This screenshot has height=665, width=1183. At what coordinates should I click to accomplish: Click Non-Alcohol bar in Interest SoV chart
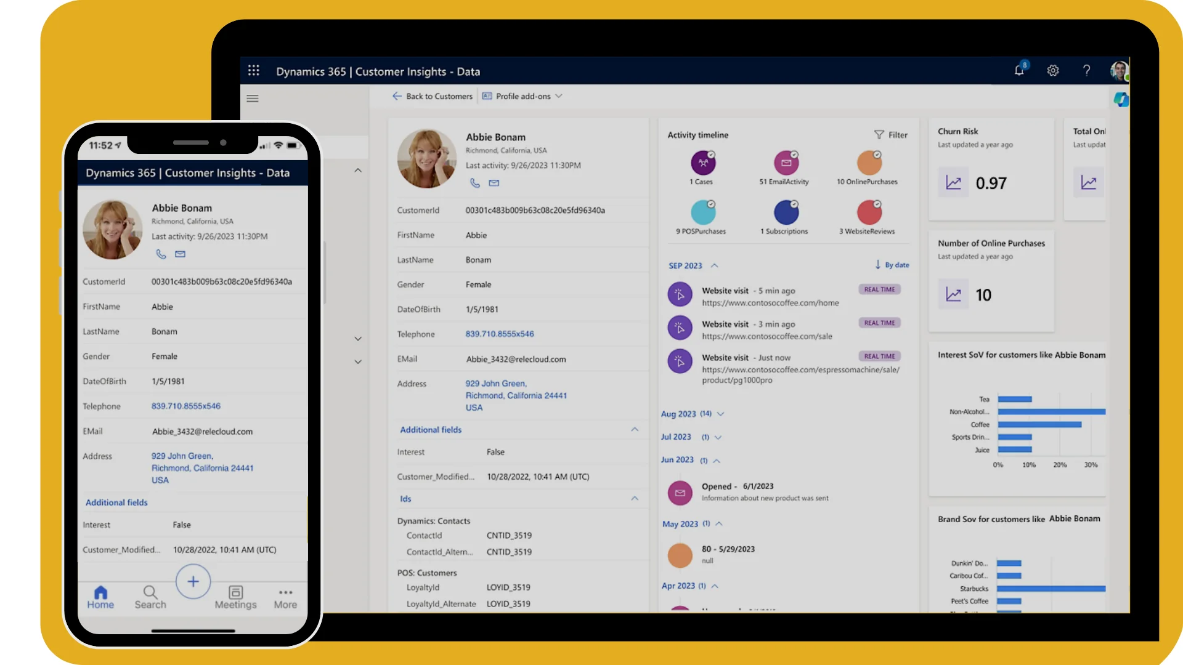coord(1052,412)
